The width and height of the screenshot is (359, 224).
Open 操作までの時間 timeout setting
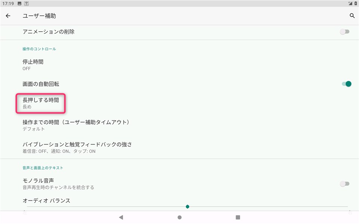[x=179, y=125]
